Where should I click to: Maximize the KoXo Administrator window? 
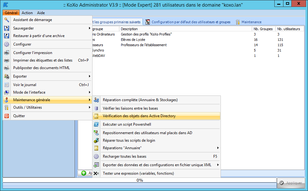pyautogui.click(x=288, y=4)
